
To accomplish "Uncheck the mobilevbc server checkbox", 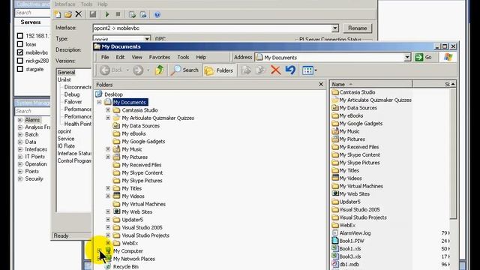I will pos(20,52).
